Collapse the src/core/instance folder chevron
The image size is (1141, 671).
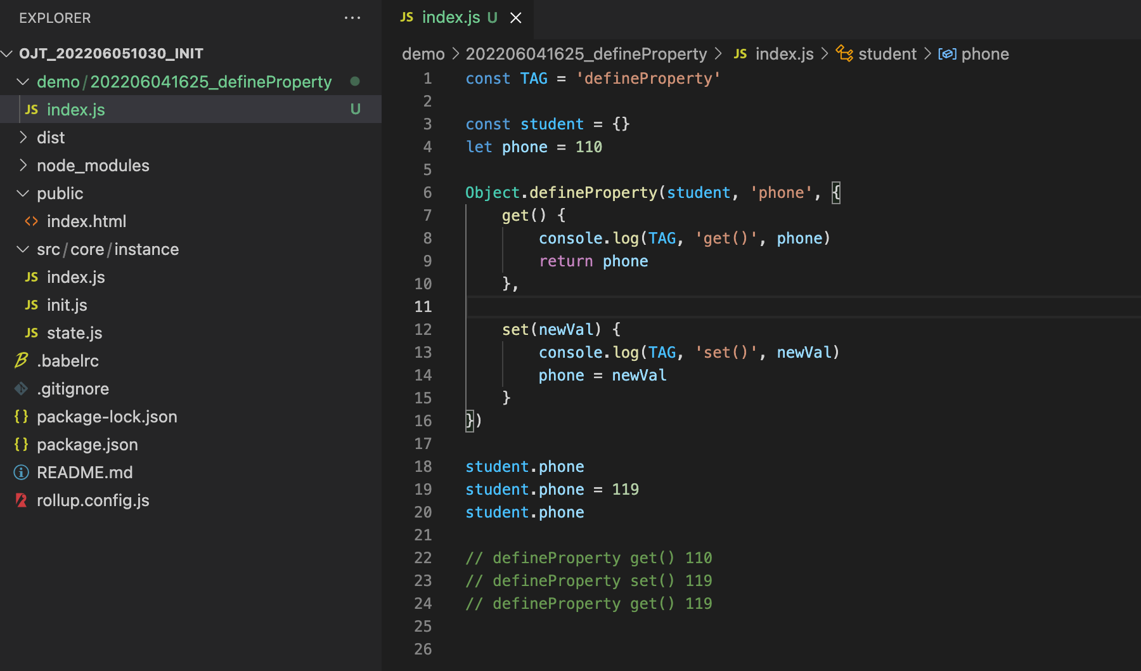(23, 249)
